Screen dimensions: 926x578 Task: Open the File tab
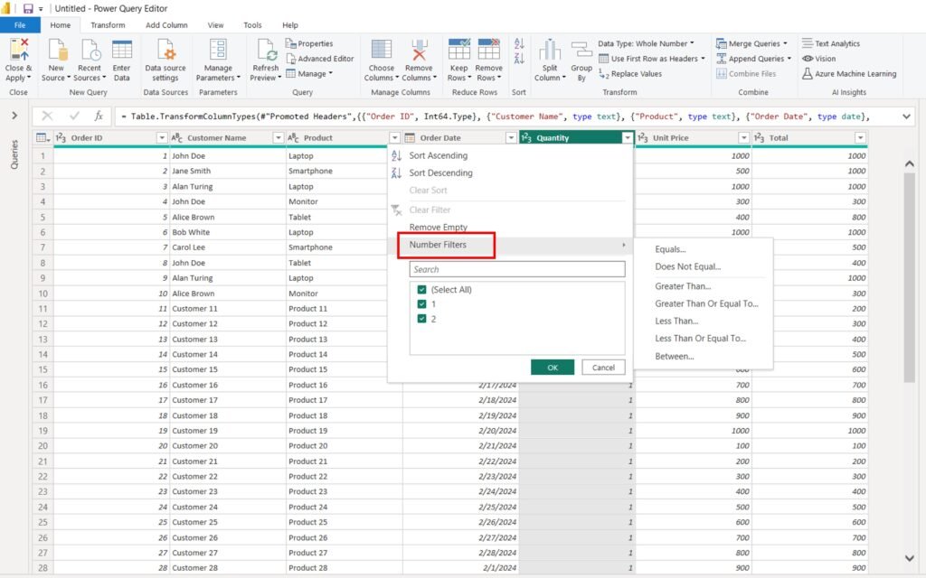point(20,24)
